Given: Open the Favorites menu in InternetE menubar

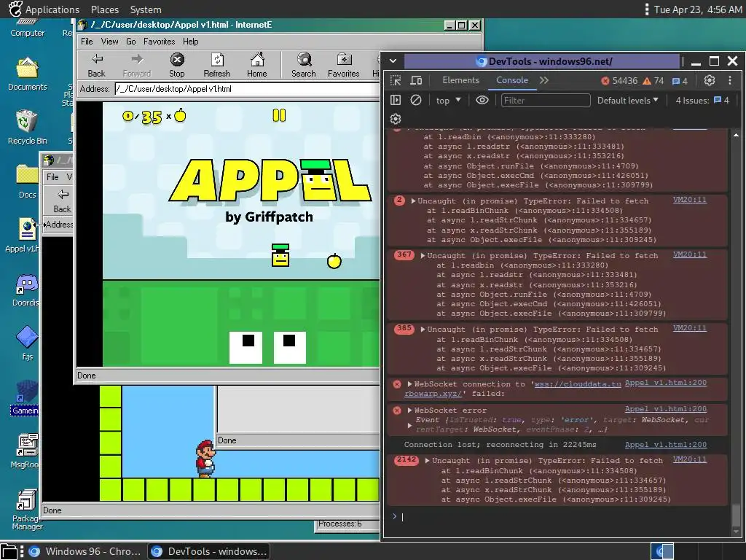Looking at the screenshot, I should point(160,42).
